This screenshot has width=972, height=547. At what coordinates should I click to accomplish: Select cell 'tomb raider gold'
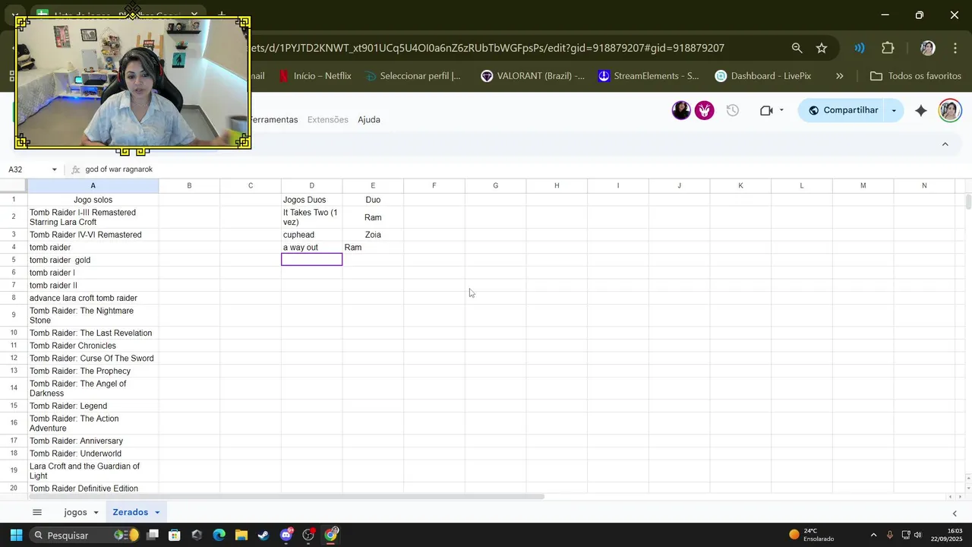click(x=93, y=260)
